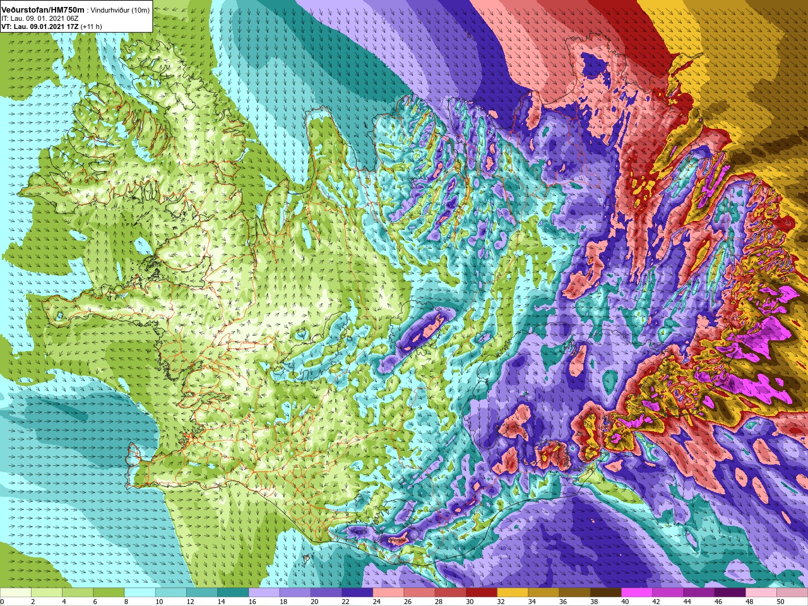Click the '(+11 h)' forecast offset text

(x=91, y=27)
